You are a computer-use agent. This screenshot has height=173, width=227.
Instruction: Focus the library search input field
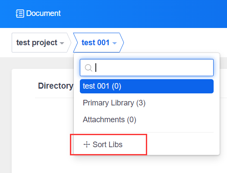click(147, 68)
